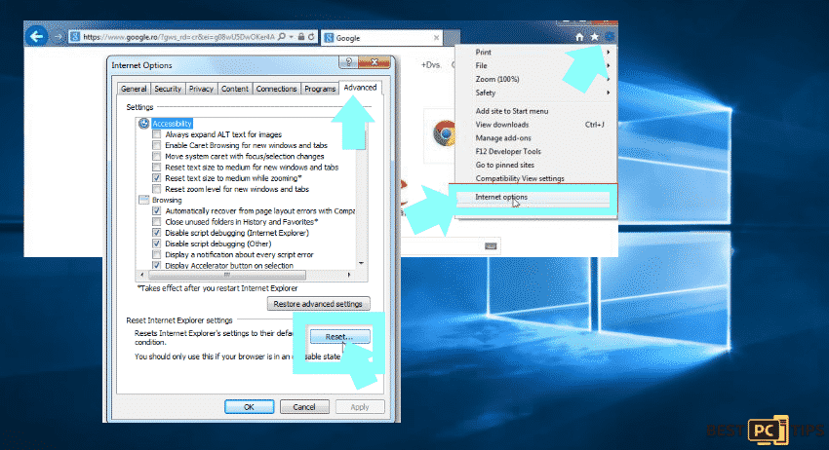Screen dimensions: 829x450
Task: Choose View downloads menu item
Action: (537, 125)
